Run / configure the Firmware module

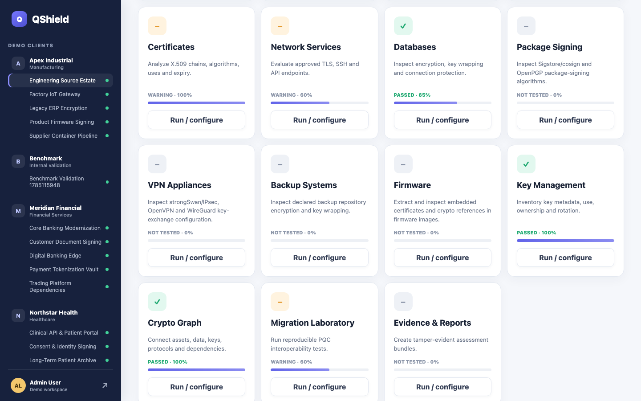(442, 258)
